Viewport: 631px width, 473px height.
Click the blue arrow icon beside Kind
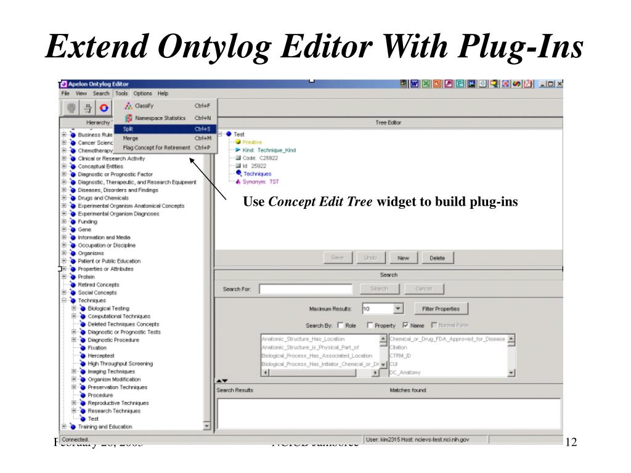click(x=238, y=150)
